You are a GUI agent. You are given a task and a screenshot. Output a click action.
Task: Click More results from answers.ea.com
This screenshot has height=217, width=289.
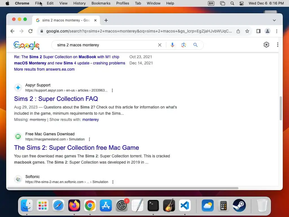click(44, 70)
